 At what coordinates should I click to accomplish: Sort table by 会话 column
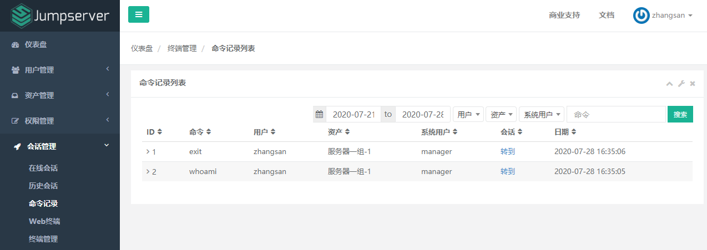click(x=512, y=132)
